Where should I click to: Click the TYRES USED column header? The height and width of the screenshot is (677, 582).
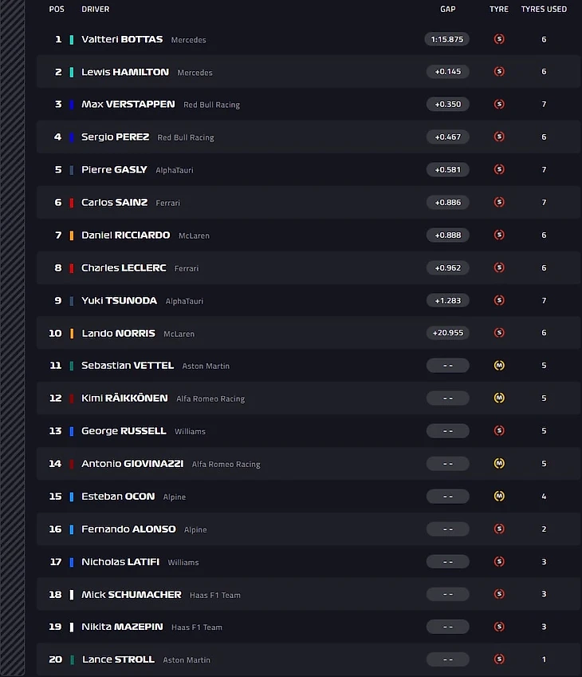tap(544, 10)
